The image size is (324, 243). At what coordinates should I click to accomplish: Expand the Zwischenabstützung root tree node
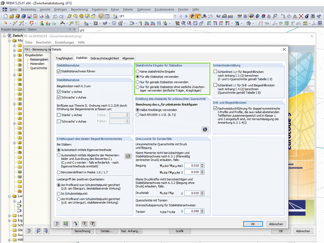point(4,36)
